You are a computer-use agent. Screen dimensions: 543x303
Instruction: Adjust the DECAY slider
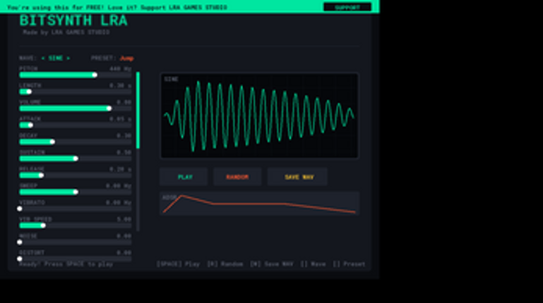tap(76, 142)
